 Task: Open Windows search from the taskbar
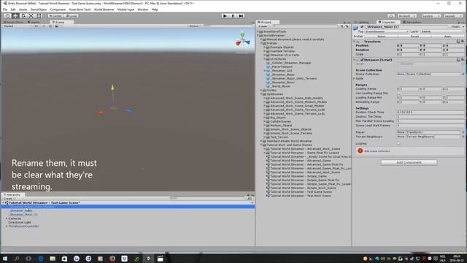(x=17, y=258)
